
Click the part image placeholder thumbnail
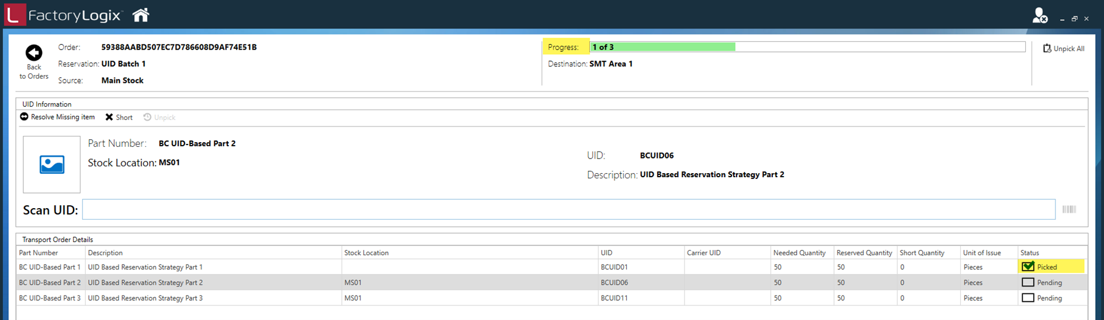coord(52,164)
